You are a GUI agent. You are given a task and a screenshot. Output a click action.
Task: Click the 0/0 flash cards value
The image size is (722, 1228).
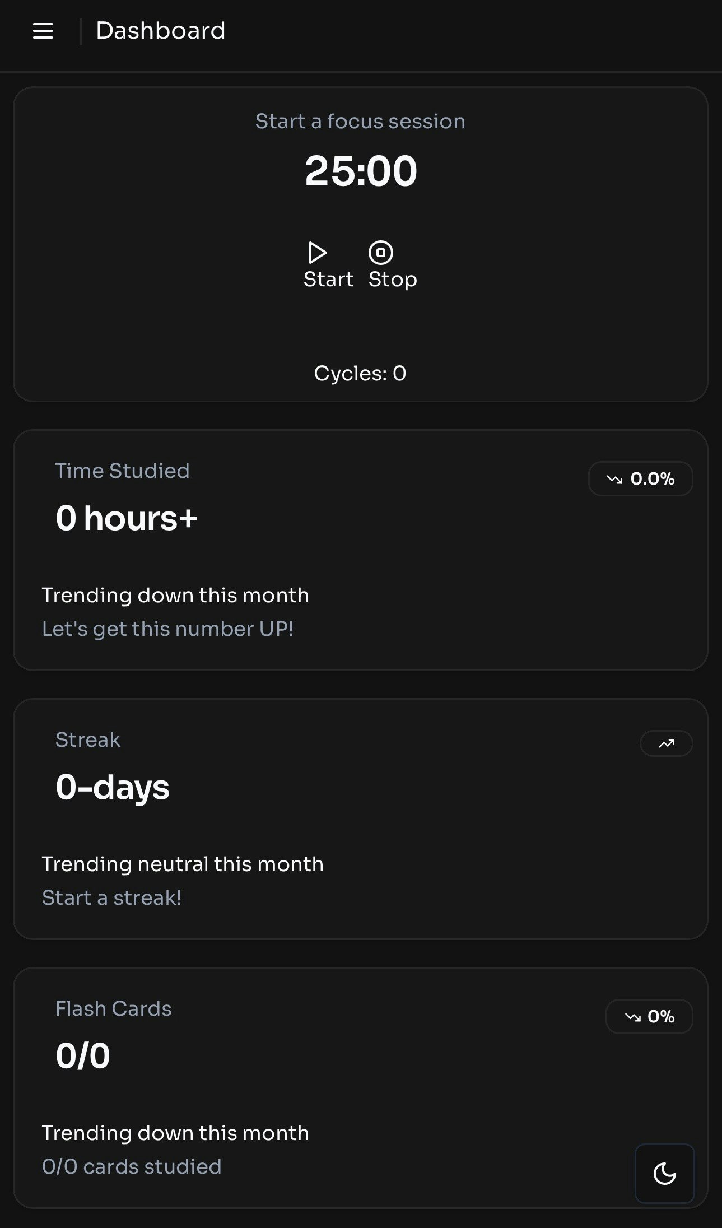[83, 1056]
